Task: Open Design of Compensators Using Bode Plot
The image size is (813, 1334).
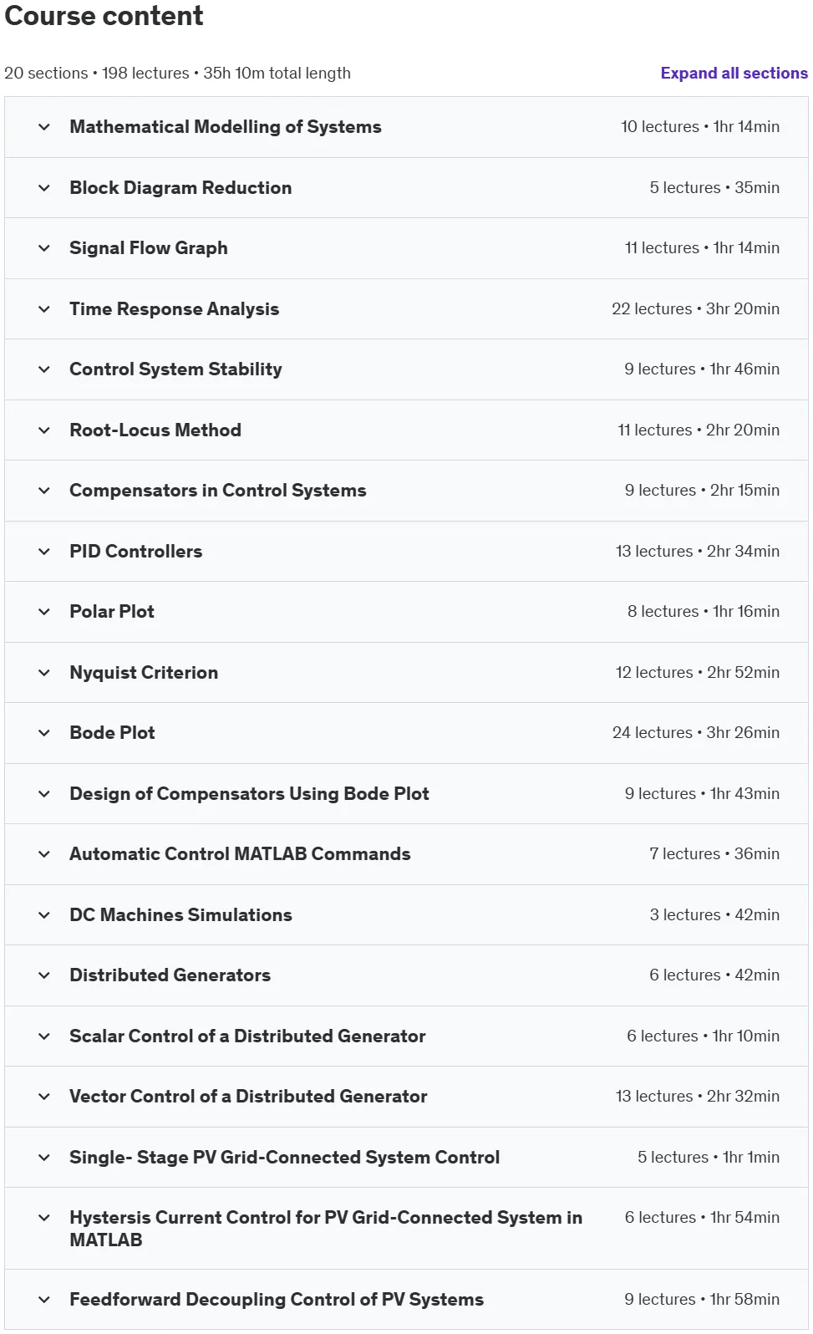Action: point(249,794)
